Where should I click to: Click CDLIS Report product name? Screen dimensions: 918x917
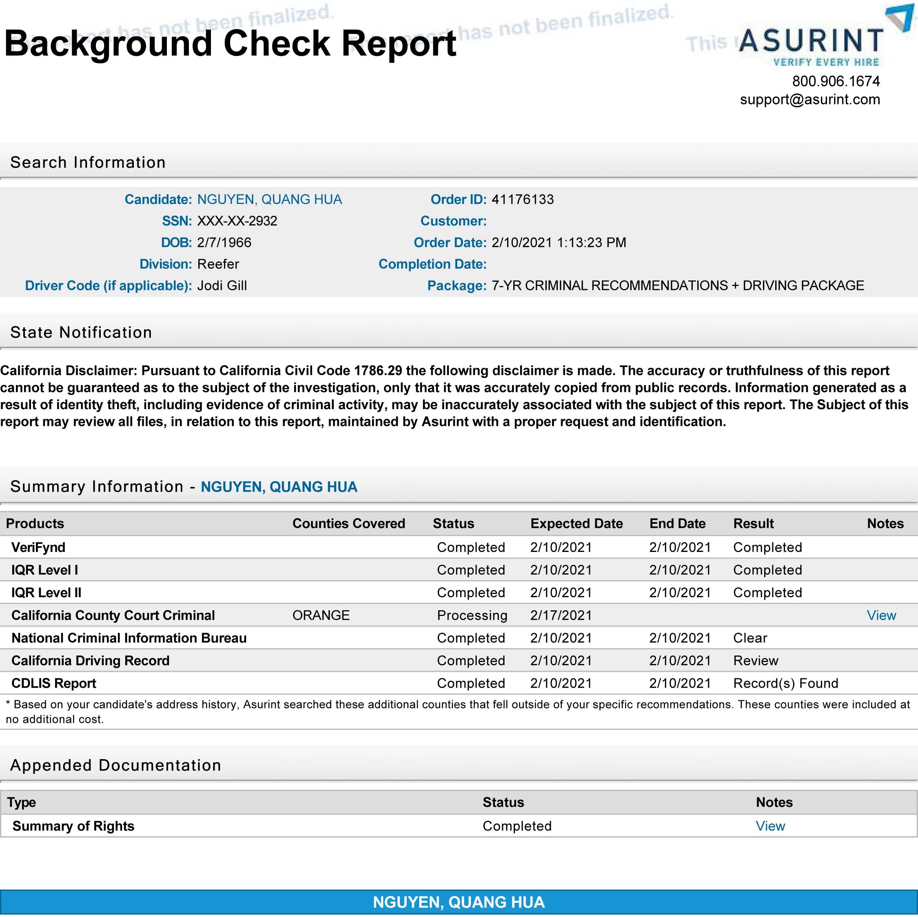54,683
